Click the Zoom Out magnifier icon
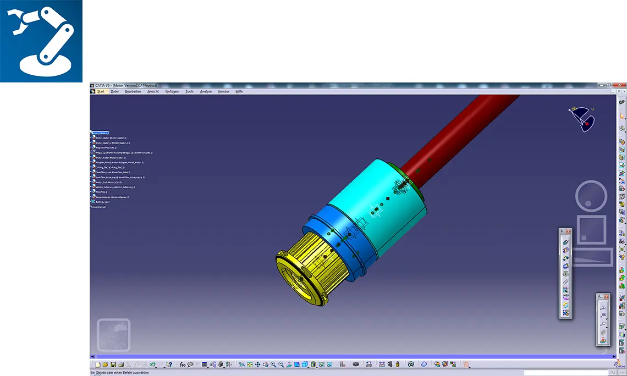627x376 pixels. coord(281,364)
